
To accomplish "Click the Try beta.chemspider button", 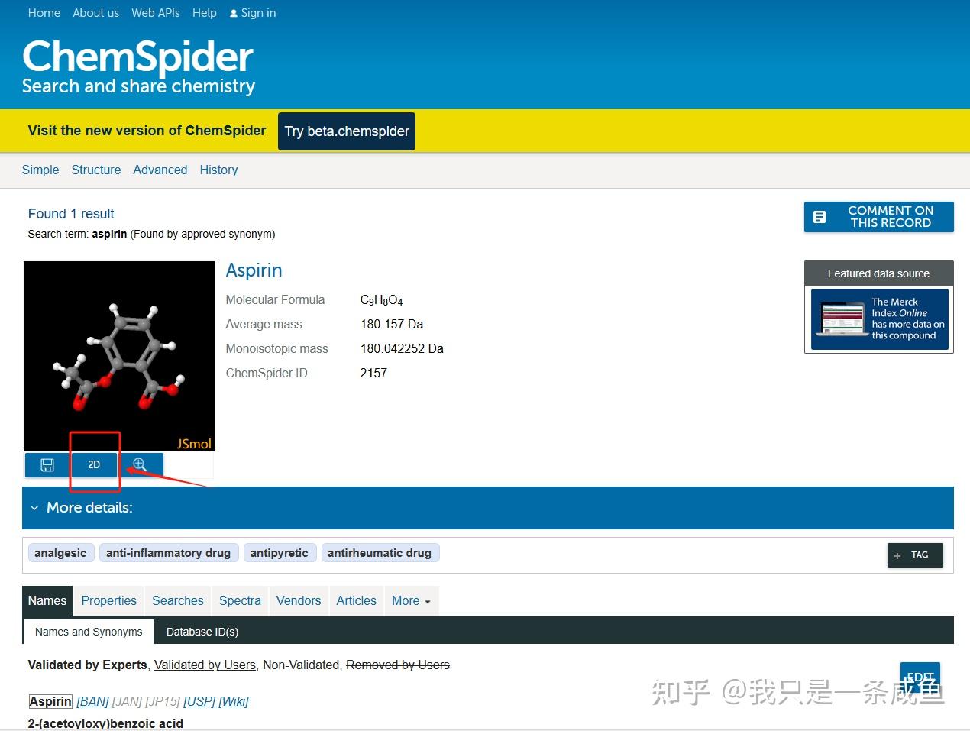I will pyautogui.click(x=346, y=131).
